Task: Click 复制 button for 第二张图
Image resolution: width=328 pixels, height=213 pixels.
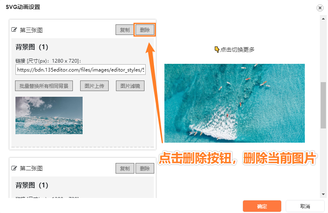Action: pos(125,168)
